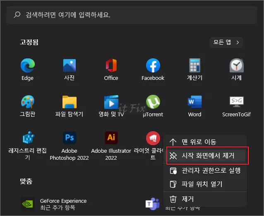Select 관리자 권한으로 실행 menu entry

click(x=205, y=171)
